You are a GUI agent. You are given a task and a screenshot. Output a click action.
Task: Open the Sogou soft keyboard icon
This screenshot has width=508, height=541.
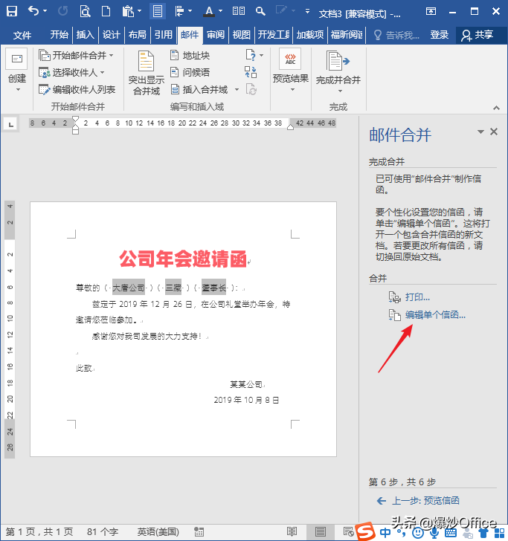[x=451, y=533]
